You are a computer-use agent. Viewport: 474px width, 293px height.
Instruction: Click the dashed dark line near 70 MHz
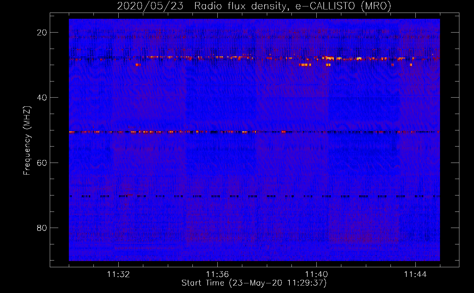coord(254,196)
